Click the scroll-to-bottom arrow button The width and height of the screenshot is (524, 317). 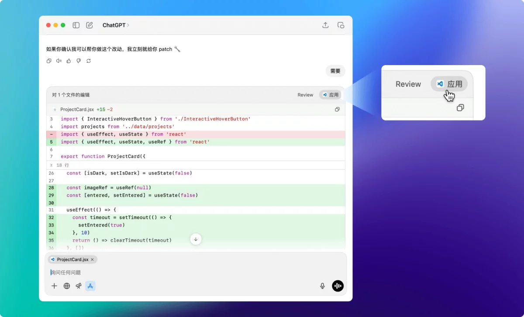point(196,239)
